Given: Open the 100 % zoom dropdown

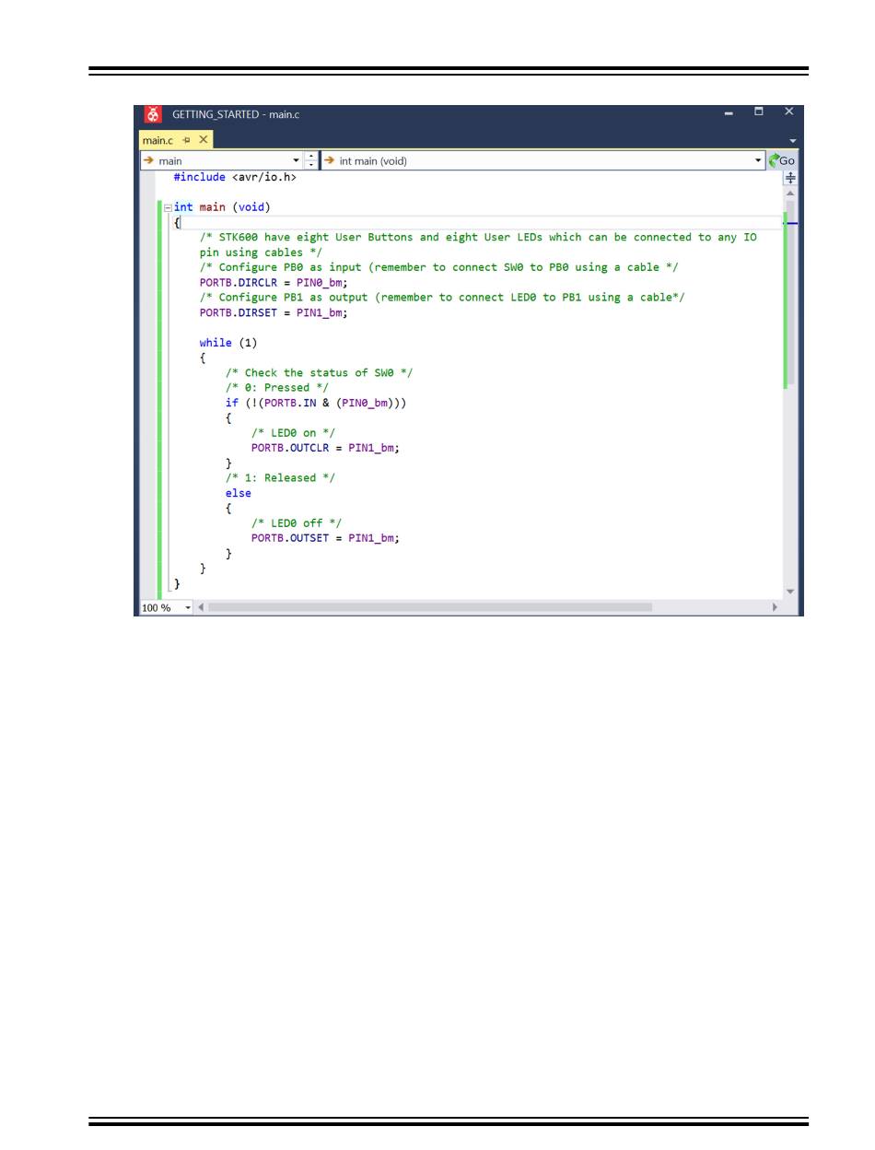Looking at the screenshot, I should (x=188, y=607).
